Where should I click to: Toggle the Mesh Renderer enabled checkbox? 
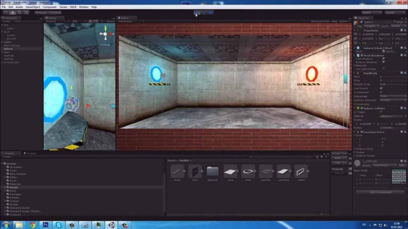[361, 55]
